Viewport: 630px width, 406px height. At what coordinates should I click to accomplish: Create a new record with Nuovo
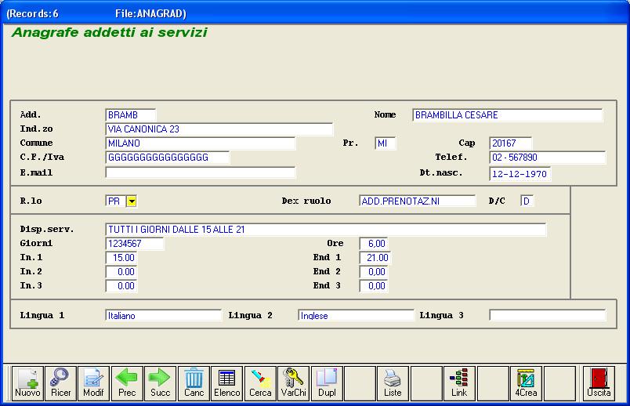point(27,383)
